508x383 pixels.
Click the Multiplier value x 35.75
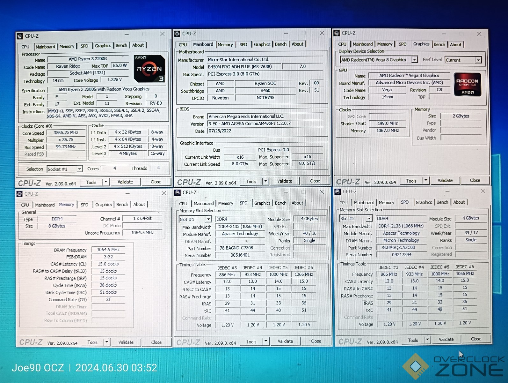pos(66,140)
